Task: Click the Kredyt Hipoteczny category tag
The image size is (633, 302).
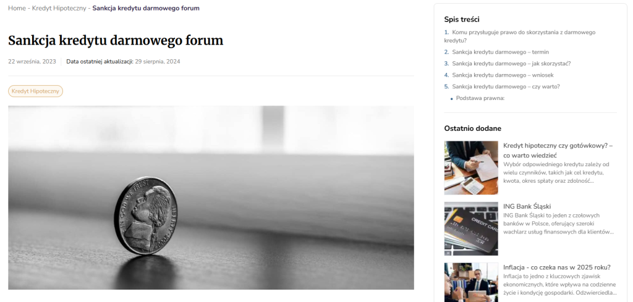Action: tap(35, 91)
